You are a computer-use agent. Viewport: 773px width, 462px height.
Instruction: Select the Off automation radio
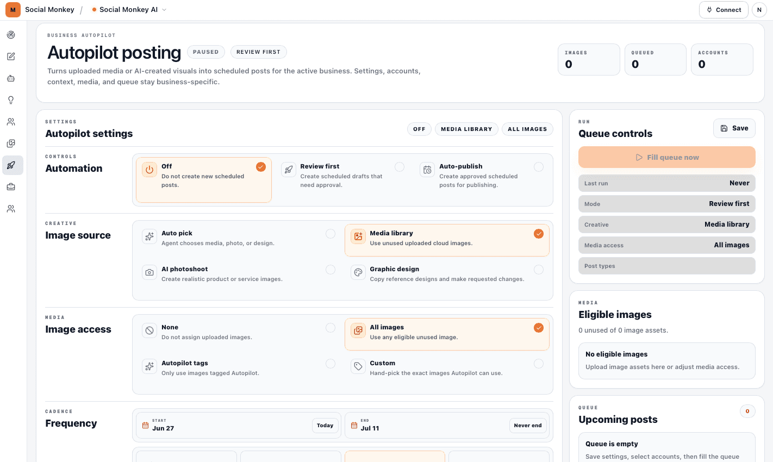pos(261,167)
